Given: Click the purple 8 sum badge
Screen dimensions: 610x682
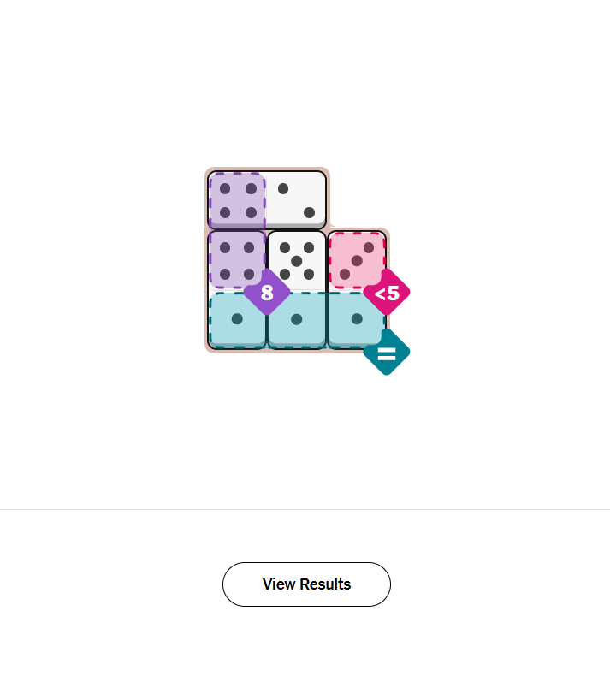Looking at the screenshot, I should point(267,293).
